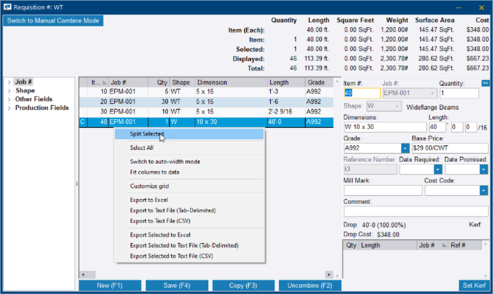The width and height of the screenshot is (493, 294).
Task: Click Switch to Manual Combine Mode
Action: tap(53, 21)
